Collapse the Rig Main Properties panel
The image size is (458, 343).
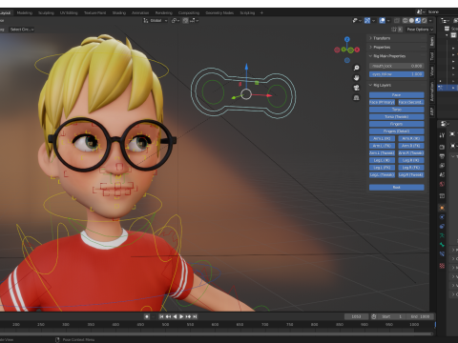coord(397,56)
